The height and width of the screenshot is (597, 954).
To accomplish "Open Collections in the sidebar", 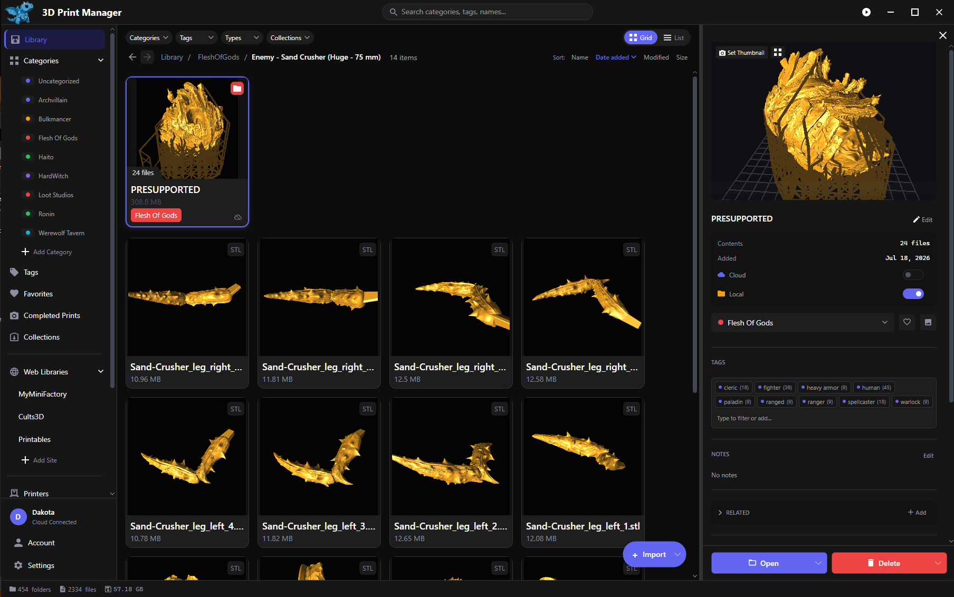I will click(42, 337).
